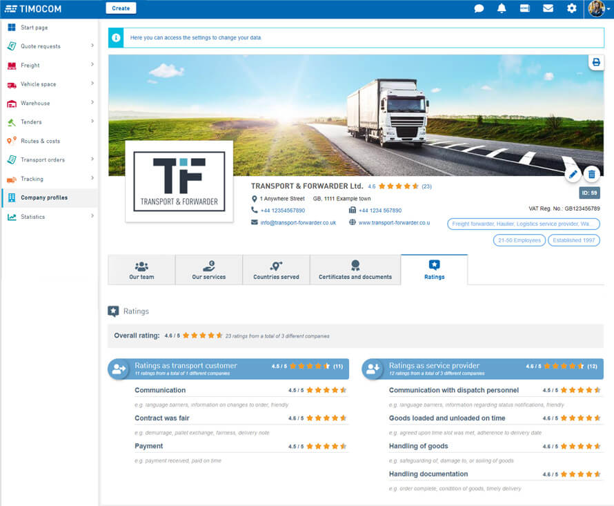Click the pencil edit profile icon

pyautogui.click(x=573, y=174)
